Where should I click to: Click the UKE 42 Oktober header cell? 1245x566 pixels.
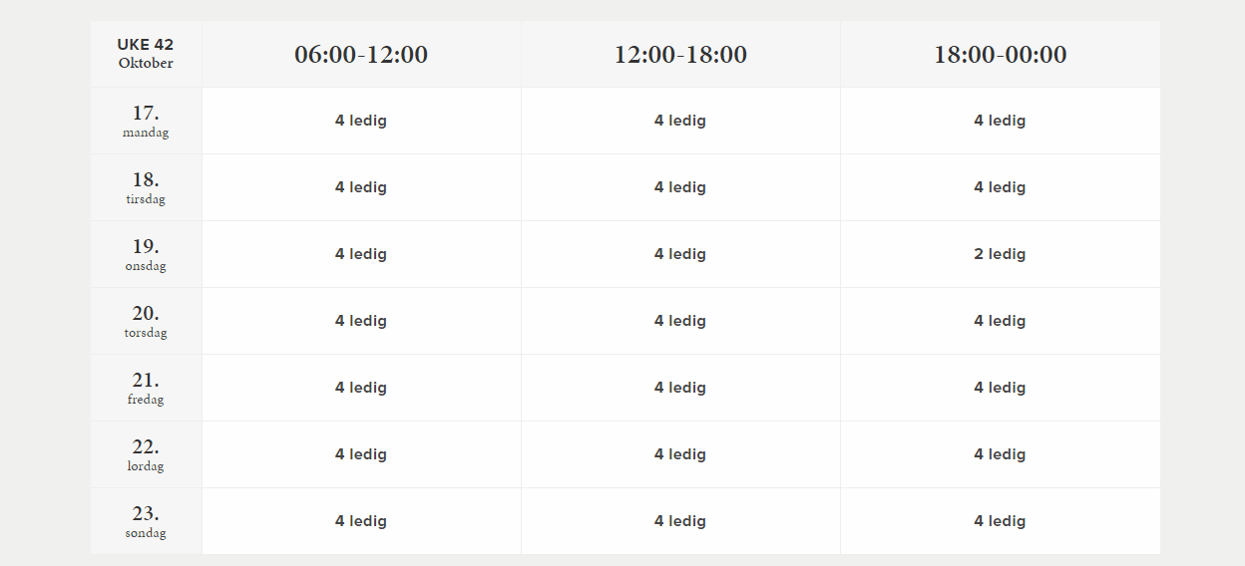click(x=146, y=54)
